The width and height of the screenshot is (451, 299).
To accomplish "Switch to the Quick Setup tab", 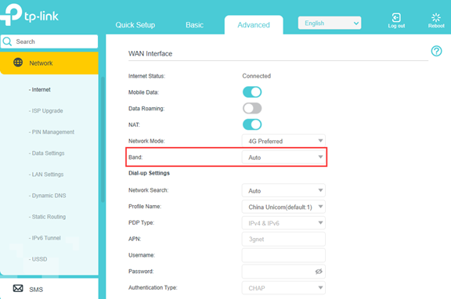I will 135,25.
